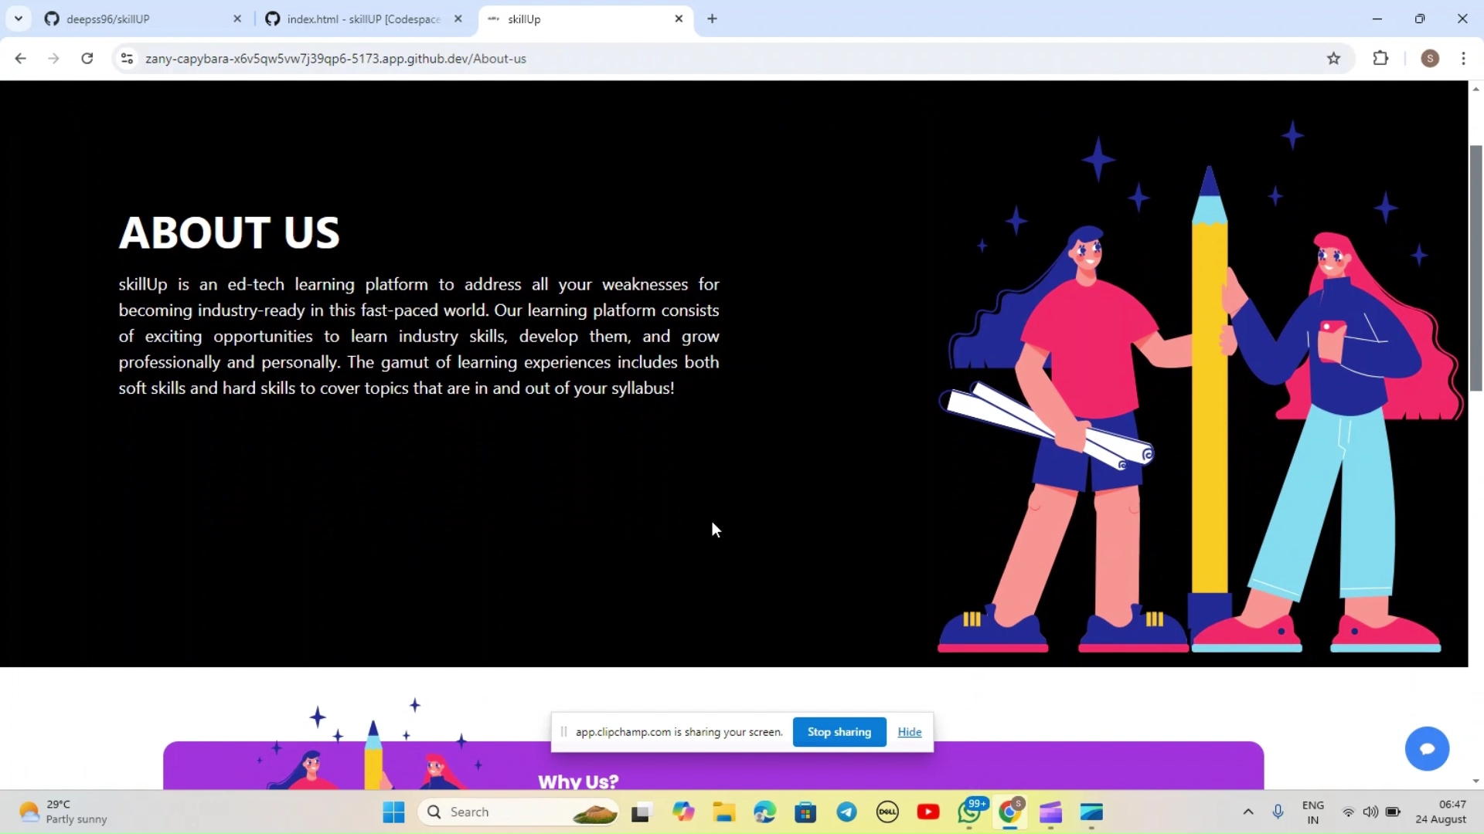Open ENG IN language switcher
Screen dimensions: 1484x834
coord(1312,812)
